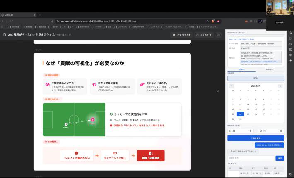The height and width of the screenshot is (178, 294).
Task: Edit the preview row 10:00 start time
Action: tap(244, 173)
